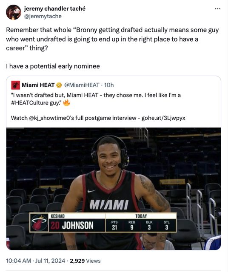The height and width of the screenshot is (272, 234).
Task: Click the 2,929 Views count
Action: click(x=85, y=261)
